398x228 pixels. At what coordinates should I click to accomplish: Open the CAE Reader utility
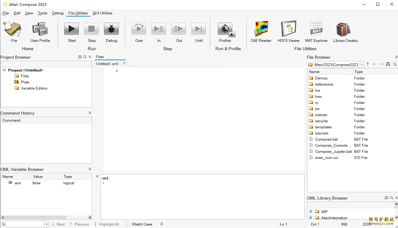261,29
